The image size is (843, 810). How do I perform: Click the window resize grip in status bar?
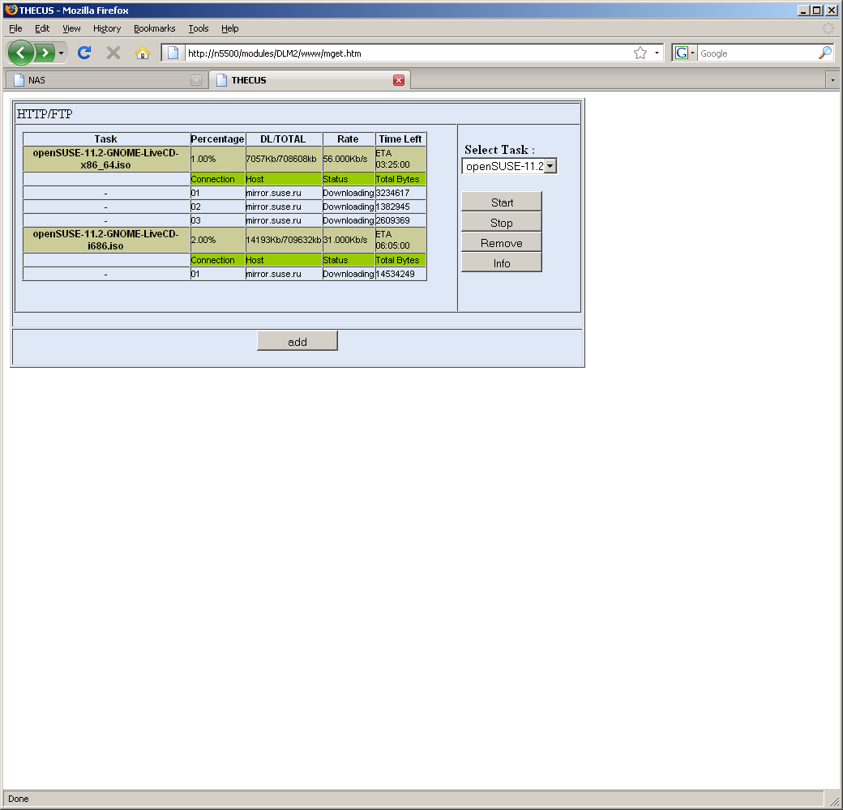pos(834,800)
